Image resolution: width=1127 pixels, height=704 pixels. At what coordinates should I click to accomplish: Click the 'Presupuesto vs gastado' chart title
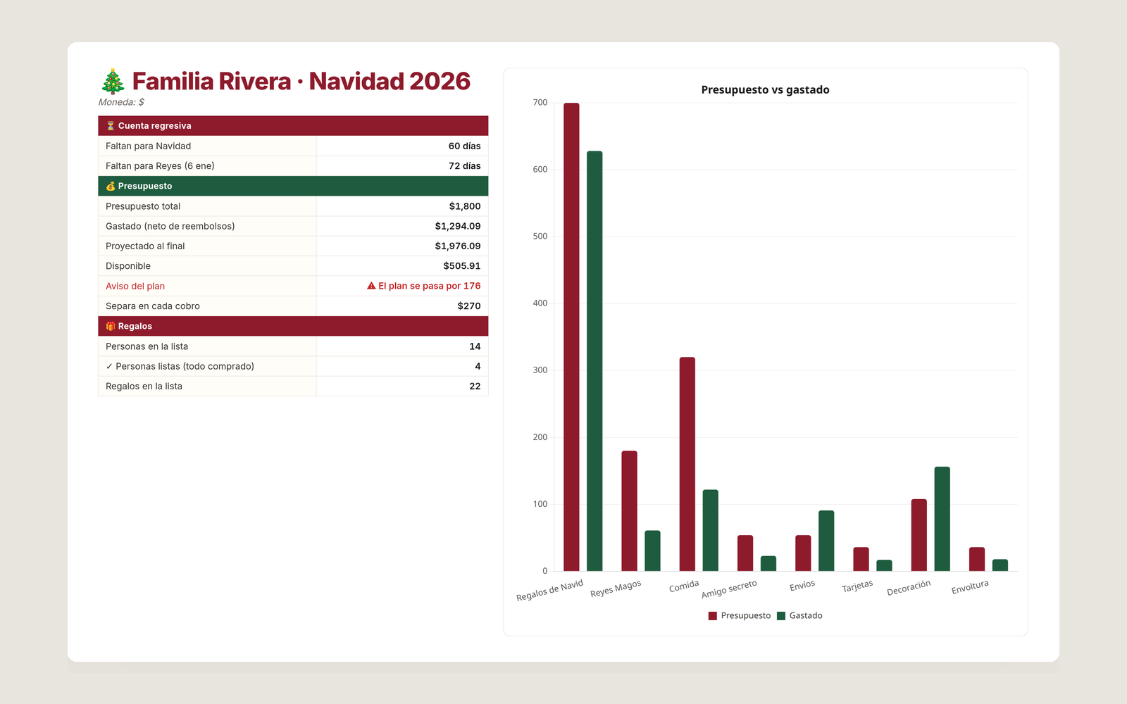pyautogui.click(x=766, y=90)
